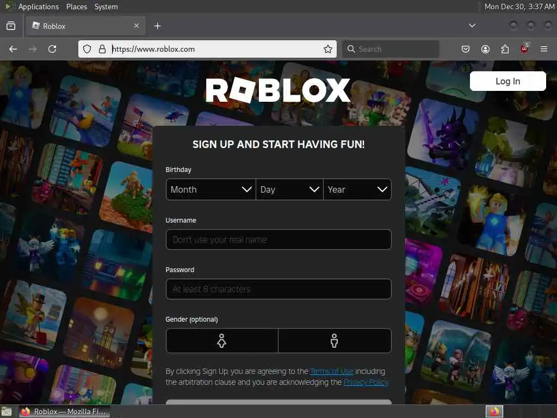Click the clock showing Mon Dec 30
The width and height of the screenshot is (557, 418).
519,7
